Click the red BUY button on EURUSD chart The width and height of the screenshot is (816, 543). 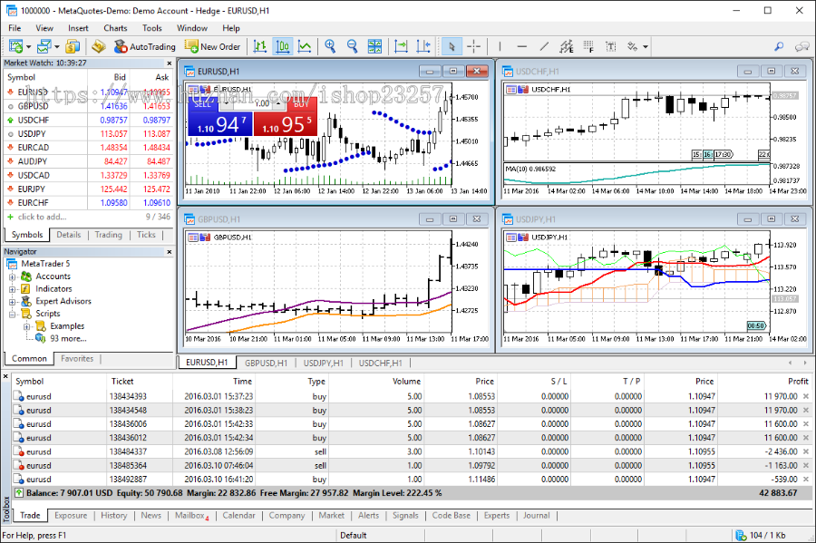click(286, 119)
